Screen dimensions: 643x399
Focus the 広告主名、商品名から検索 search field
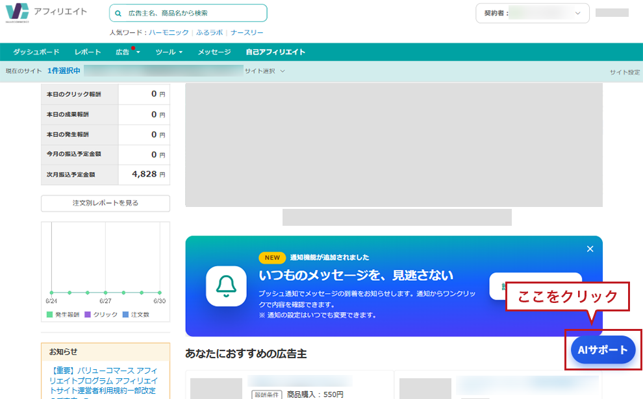[188, 13]
